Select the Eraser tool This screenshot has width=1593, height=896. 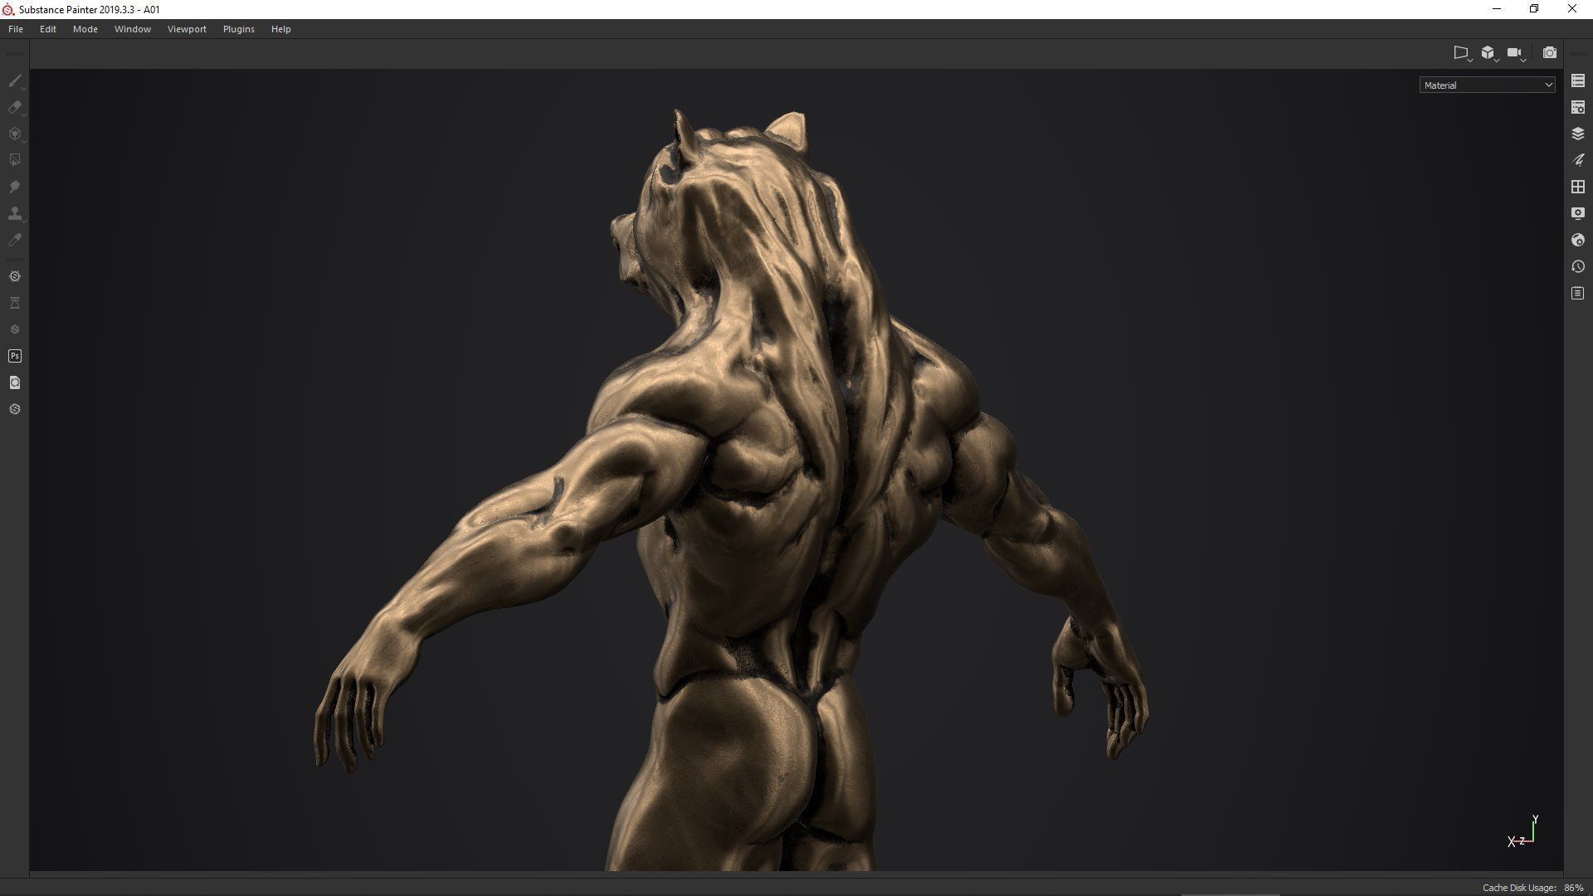coord(14,107)
